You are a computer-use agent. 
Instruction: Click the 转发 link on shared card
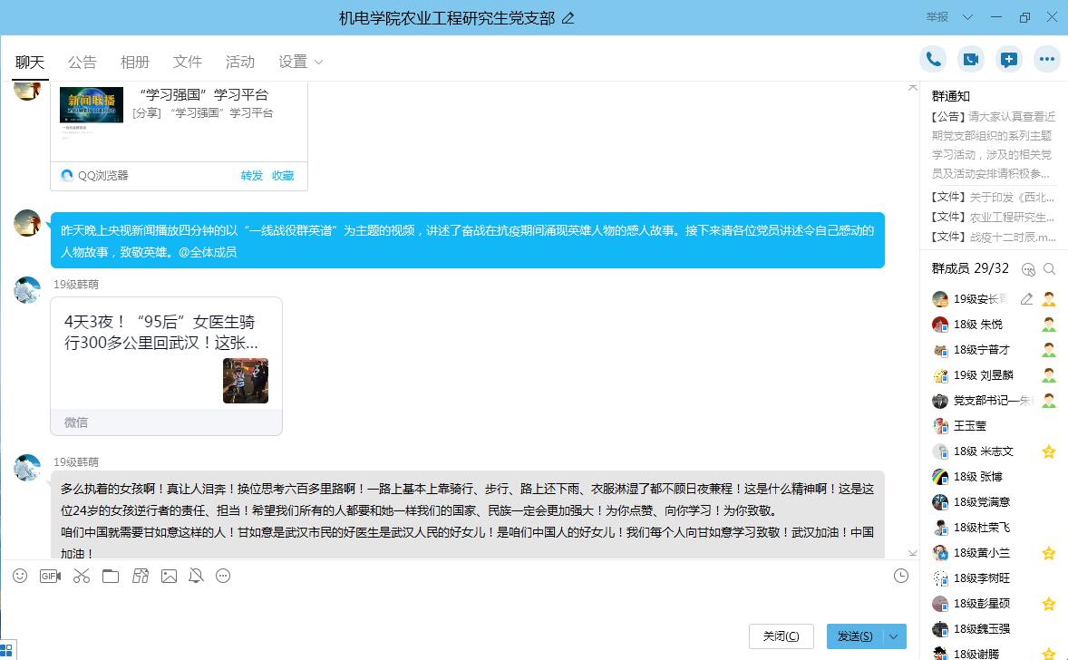click(251, 176)
